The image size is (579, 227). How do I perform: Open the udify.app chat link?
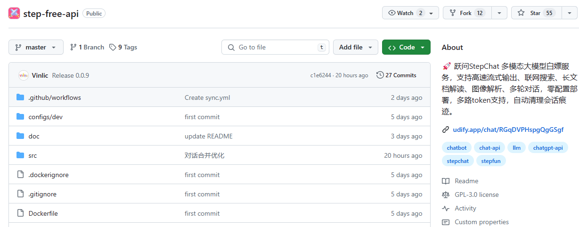[x=508, y=130]
